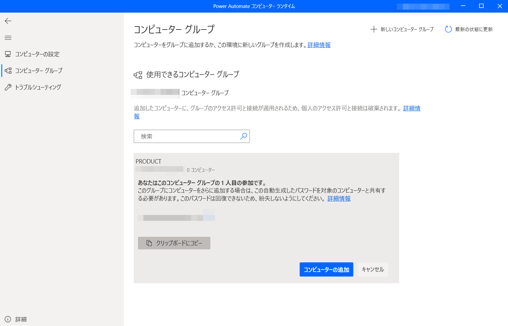Open the 詳細情報 link in the password warning

pos(339,198)
